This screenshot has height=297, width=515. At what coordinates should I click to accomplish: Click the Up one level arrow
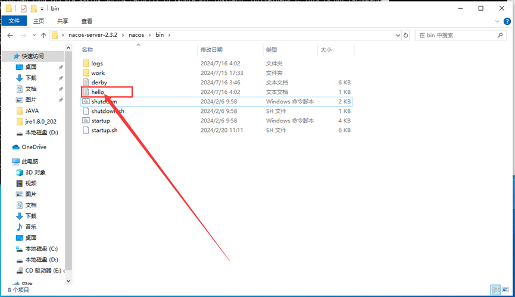(43, 35)
